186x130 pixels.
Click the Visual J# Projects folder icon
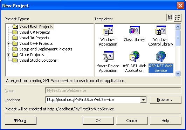coord(15,38)
